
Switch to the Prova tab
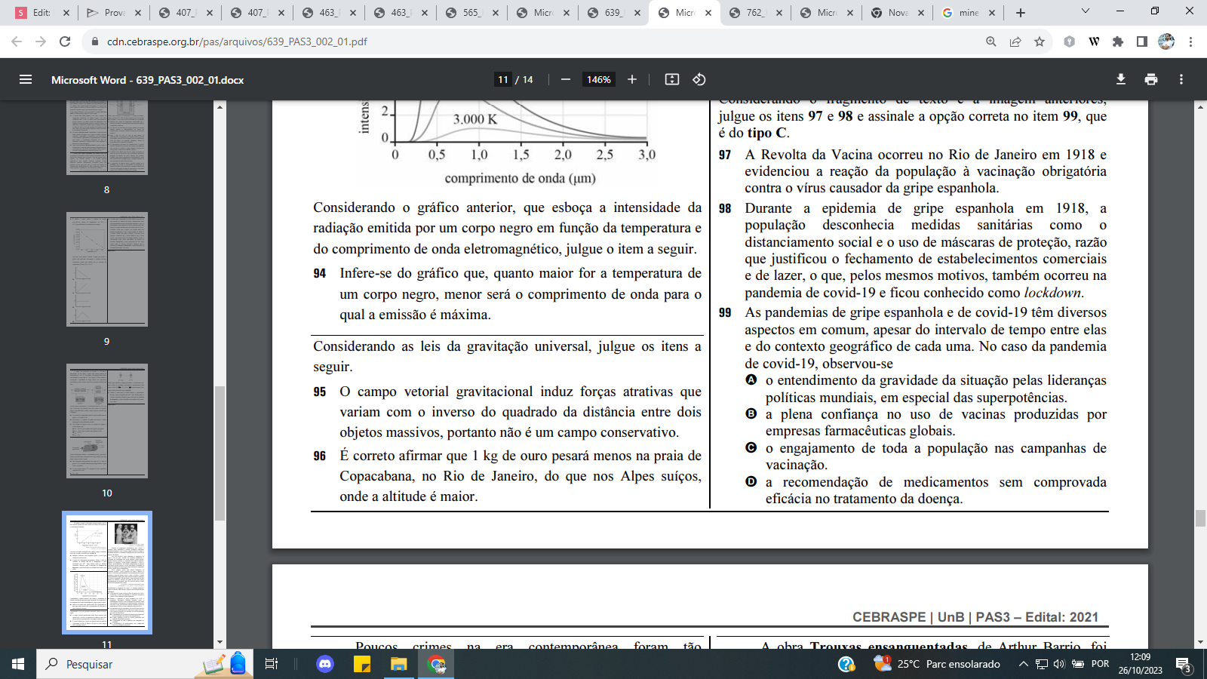(115, 13)
